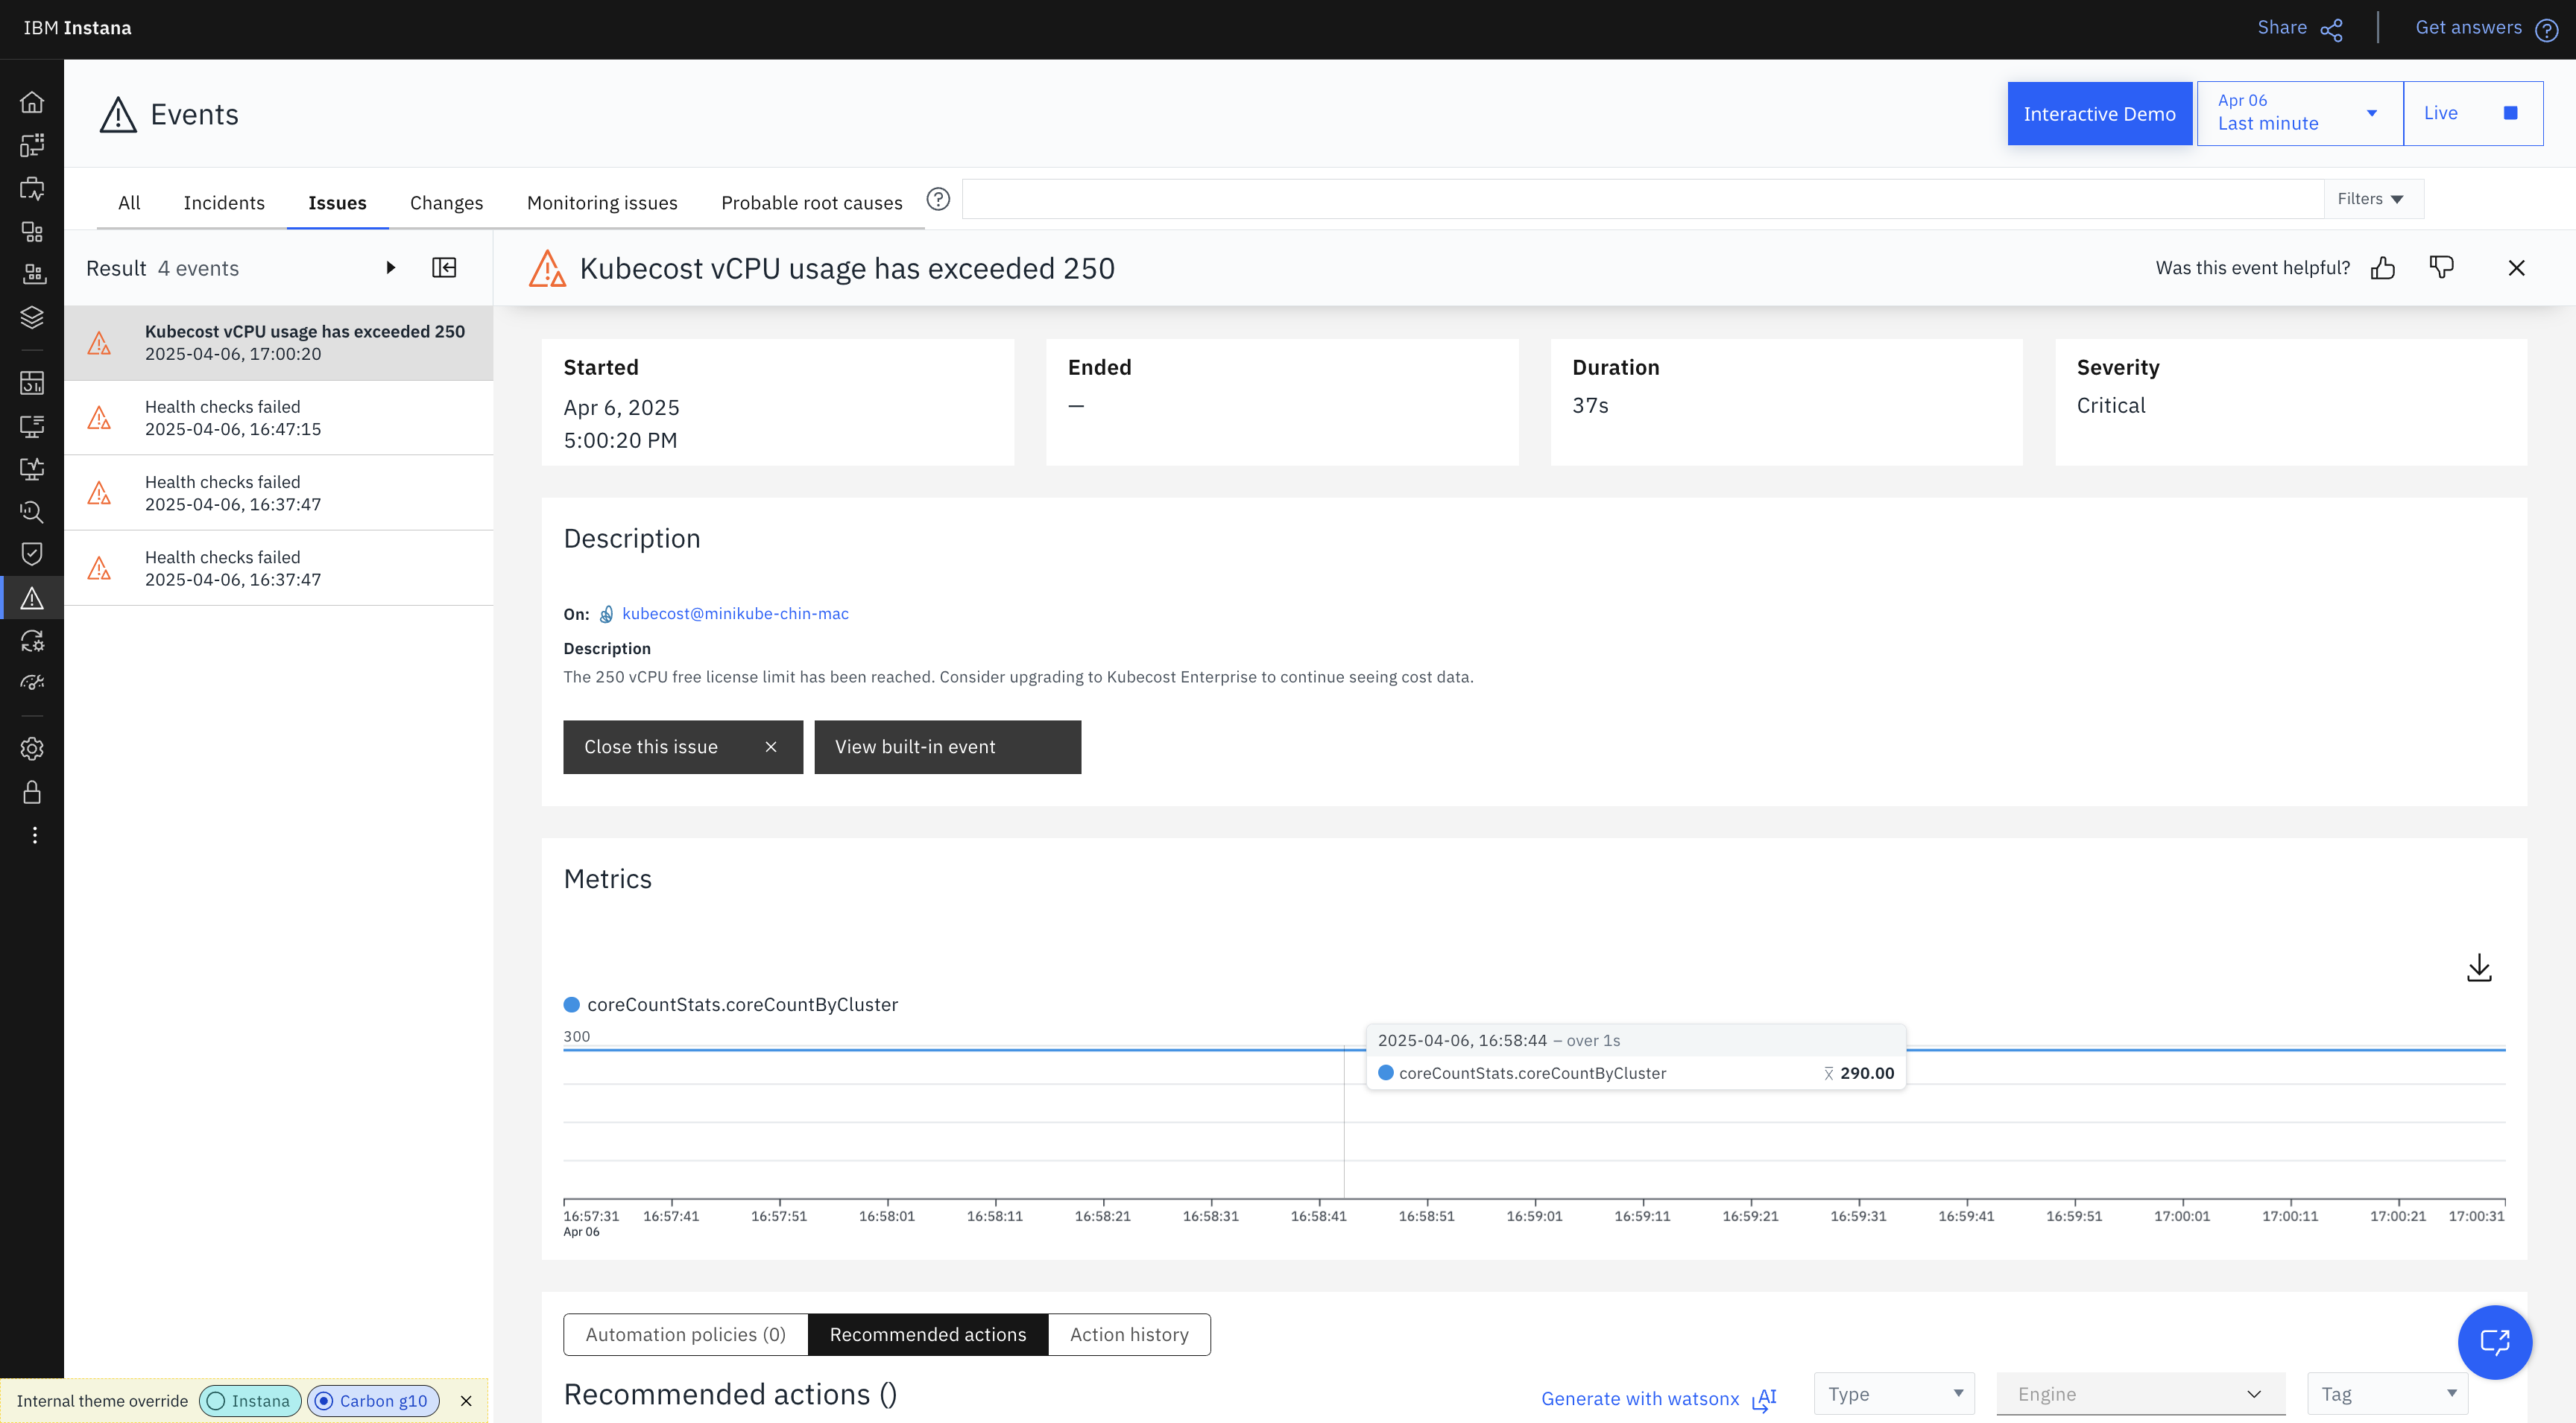Switch to the Monitoring issues tab
Image resolution: width=2576 pixels, height=1423 pixels.
(x=602, y=203)
